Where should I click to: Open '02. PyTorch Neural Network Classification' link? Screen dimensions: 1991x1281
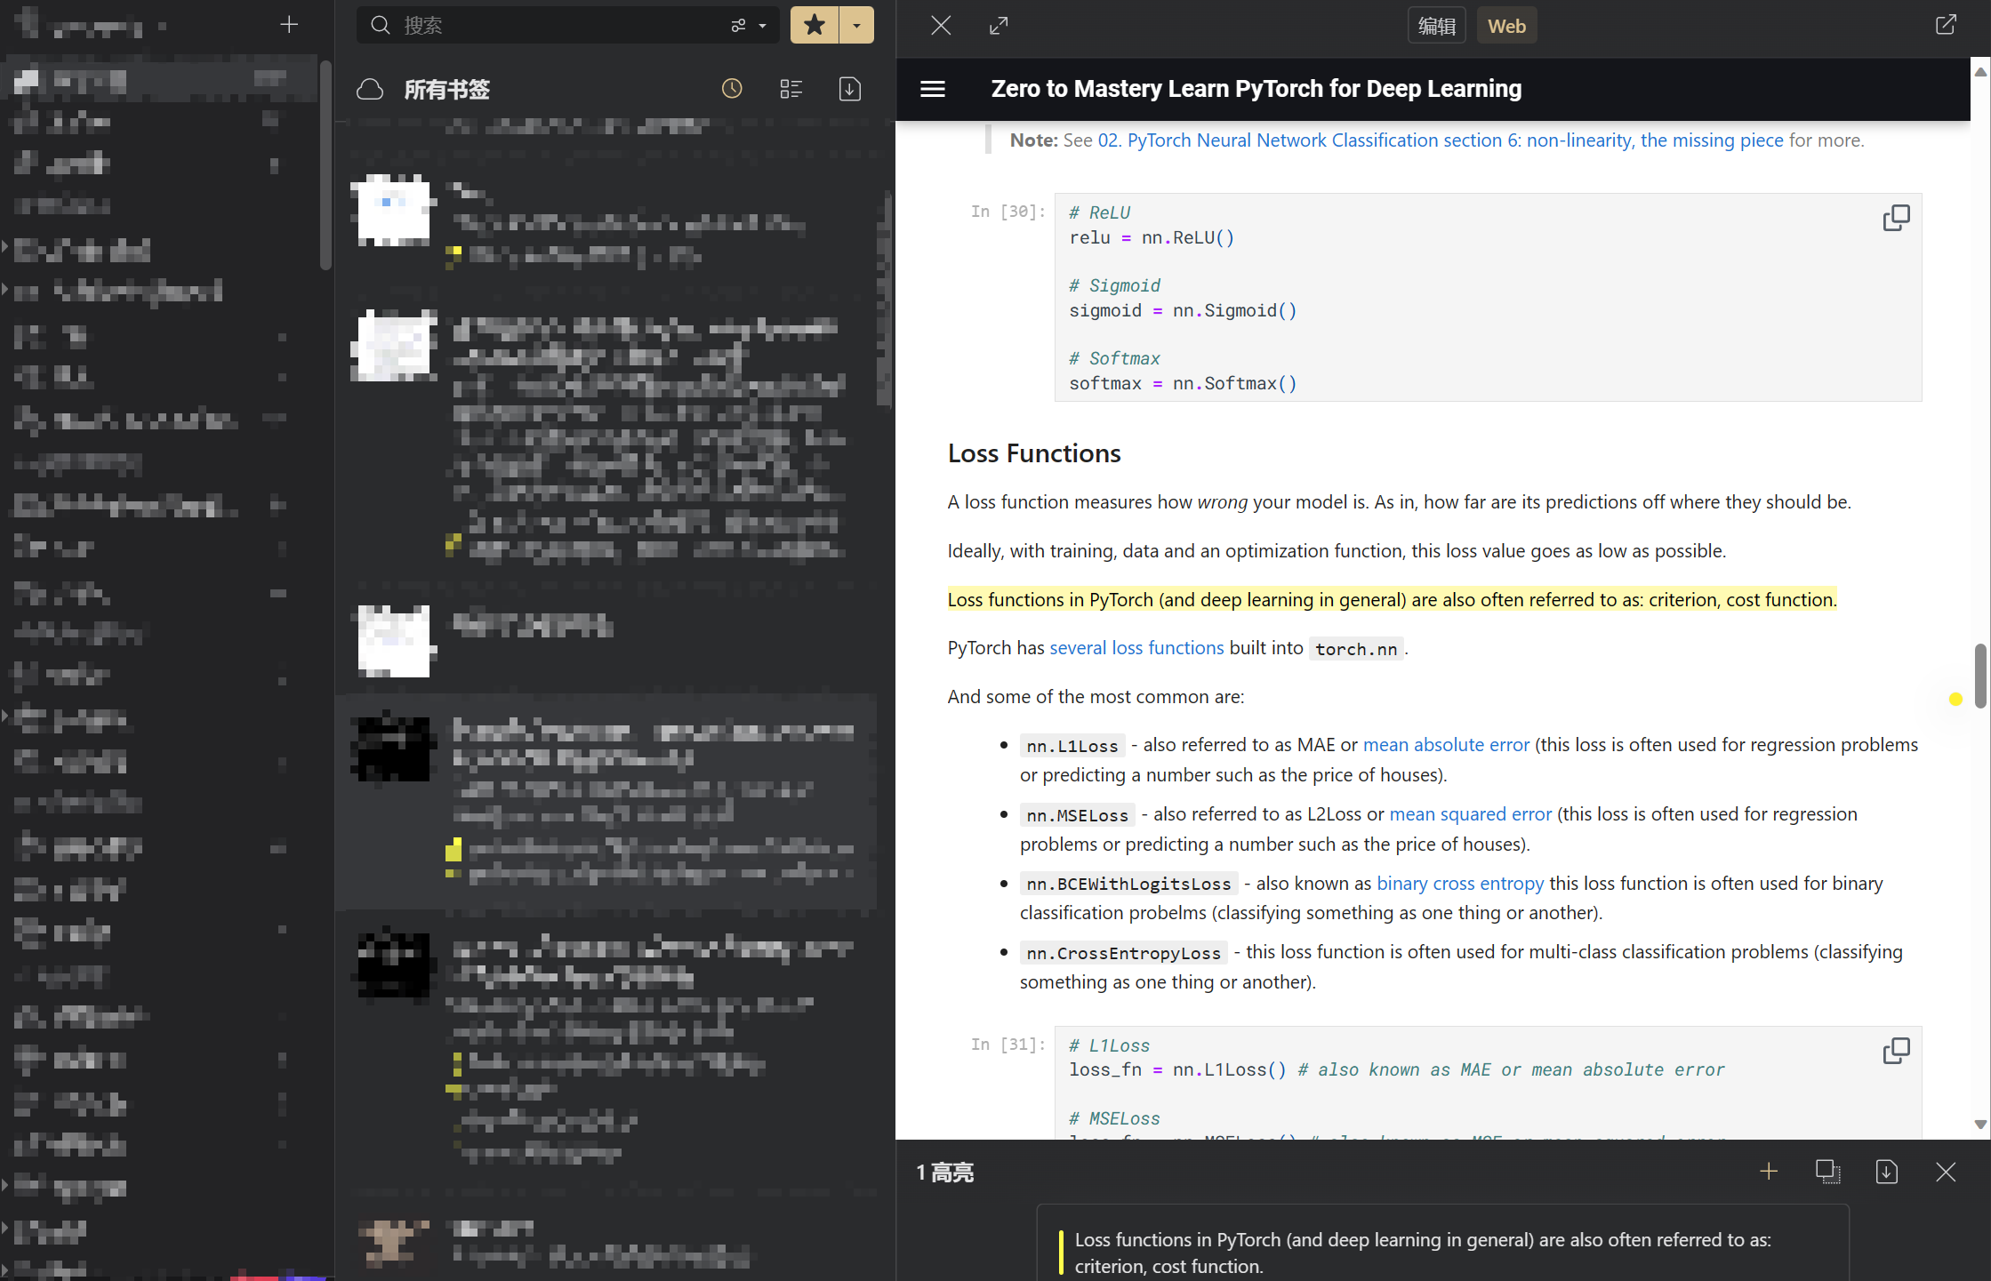(x=1441, y=140)
